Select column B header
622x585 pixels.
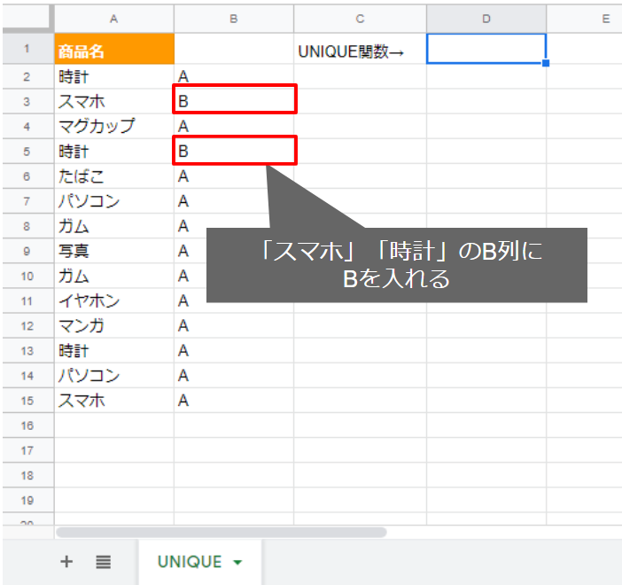click(x=234, y=19)
